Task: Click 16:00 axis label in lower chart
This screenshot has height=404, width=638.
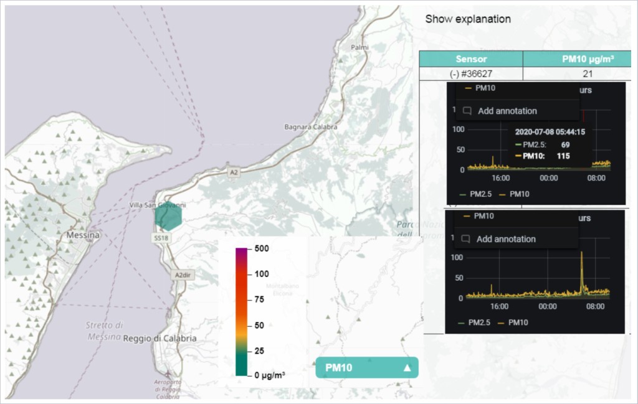Action: click(499, 306)
